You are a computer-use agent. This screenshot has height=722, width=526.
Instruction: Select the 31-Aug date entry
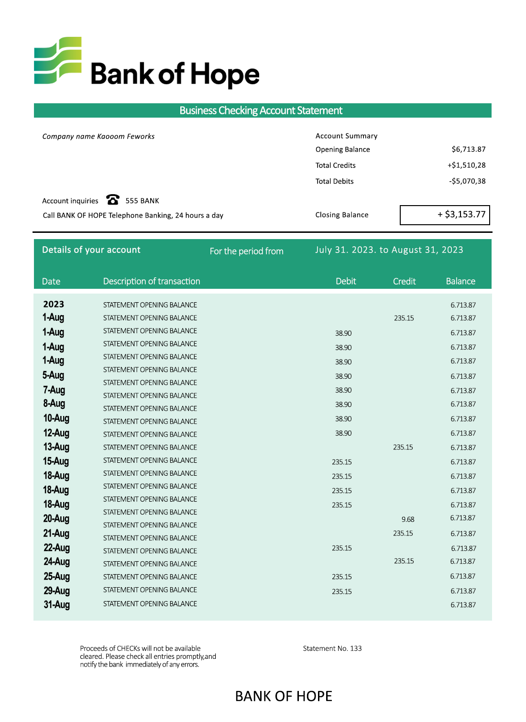pyautogui.click(x=57, y=604)
